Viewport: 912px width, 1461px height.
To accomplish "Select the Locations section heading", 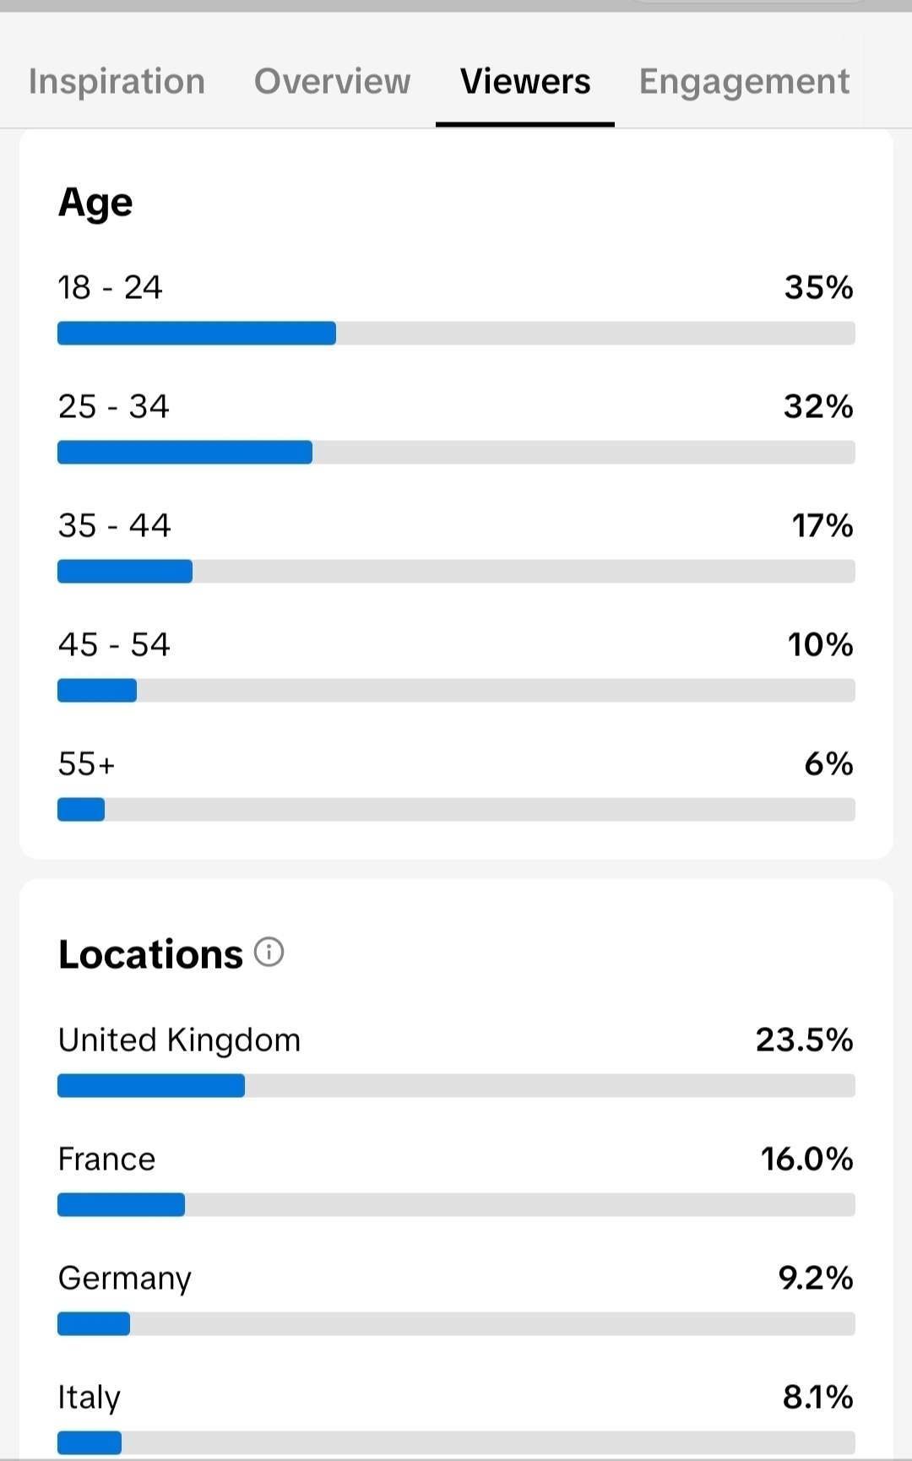I will coord(150,954).
